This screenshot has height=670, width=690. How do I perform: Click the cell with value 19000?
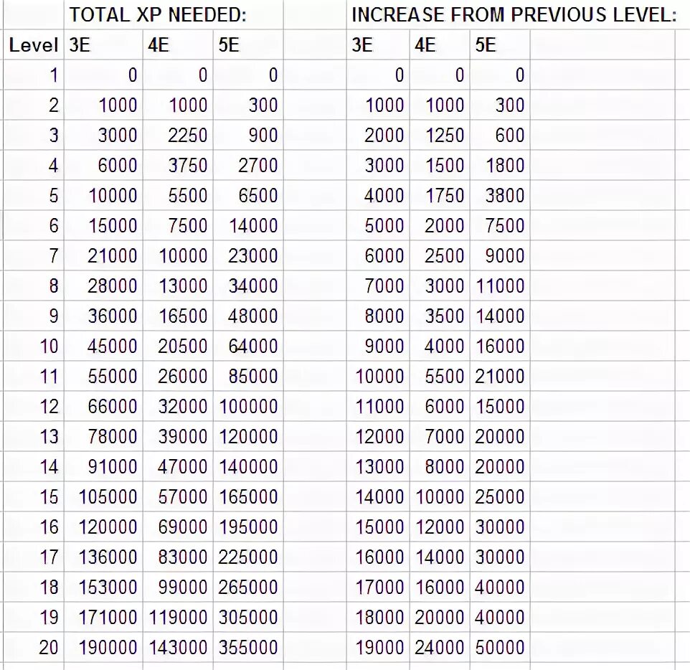click(378, 647)
